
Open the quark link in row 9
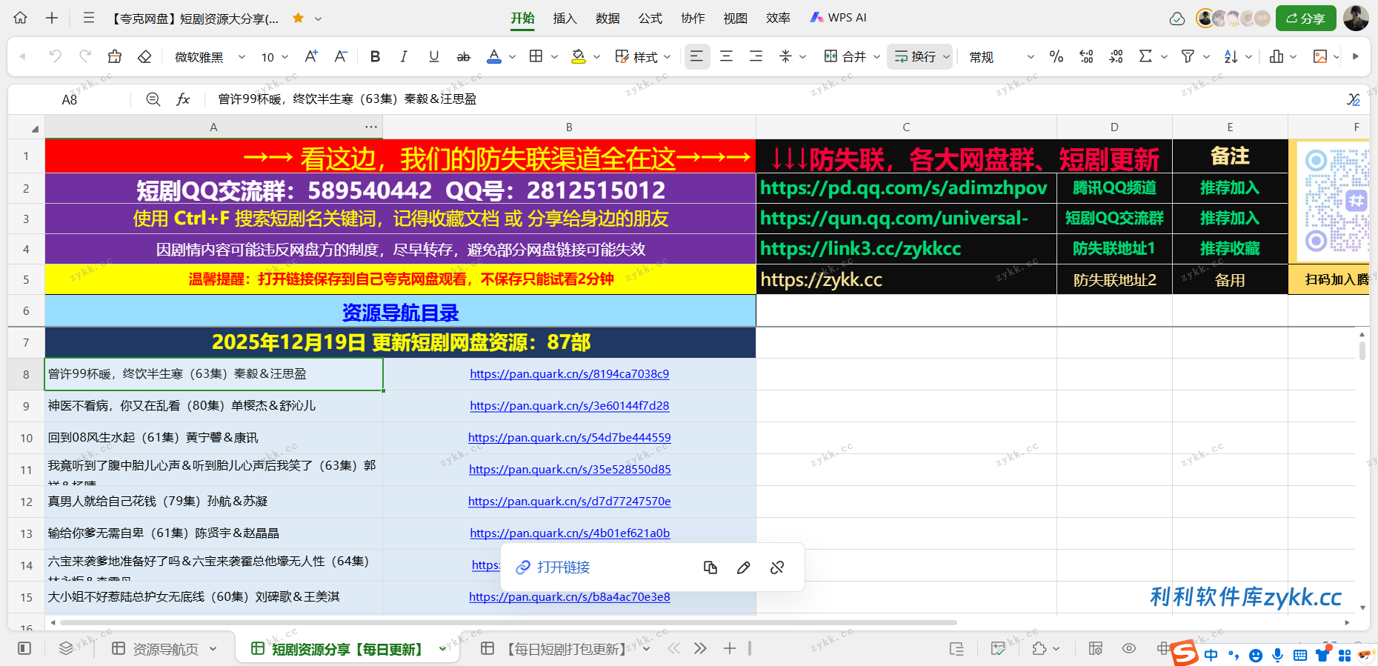pyautogui.click(x=569, y=406)
